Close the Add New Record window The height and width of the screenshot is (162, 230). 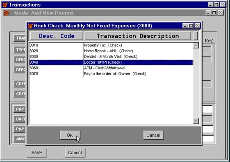click(221, 13)
